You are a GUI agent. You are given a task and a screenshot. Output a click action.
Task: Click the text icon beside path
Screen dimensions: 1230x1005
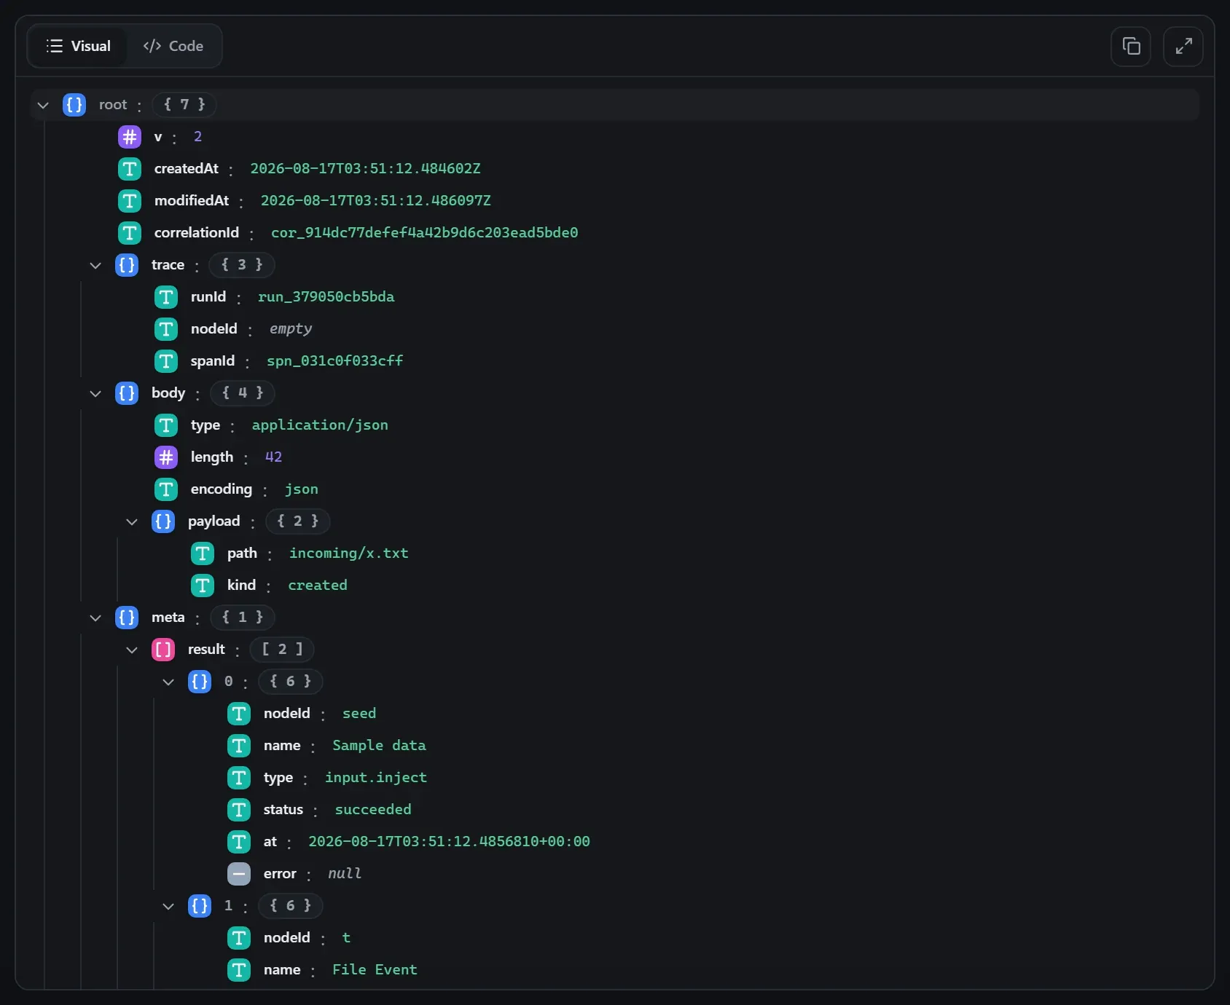tap(203, 553)
